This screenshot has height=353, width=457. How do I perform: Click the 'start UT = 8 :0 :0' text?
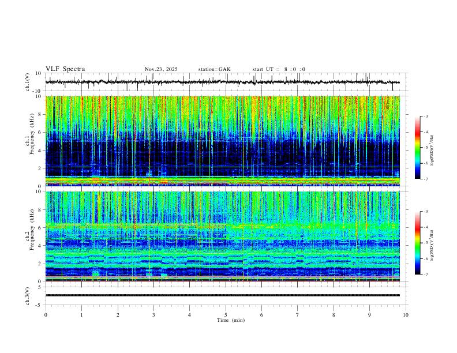point(279,69)
